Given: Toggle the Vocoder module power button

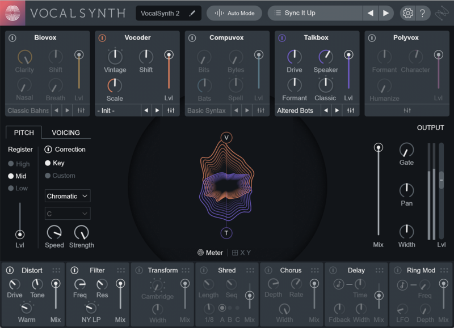Looking at the screenshot, I should coord(102,38).
